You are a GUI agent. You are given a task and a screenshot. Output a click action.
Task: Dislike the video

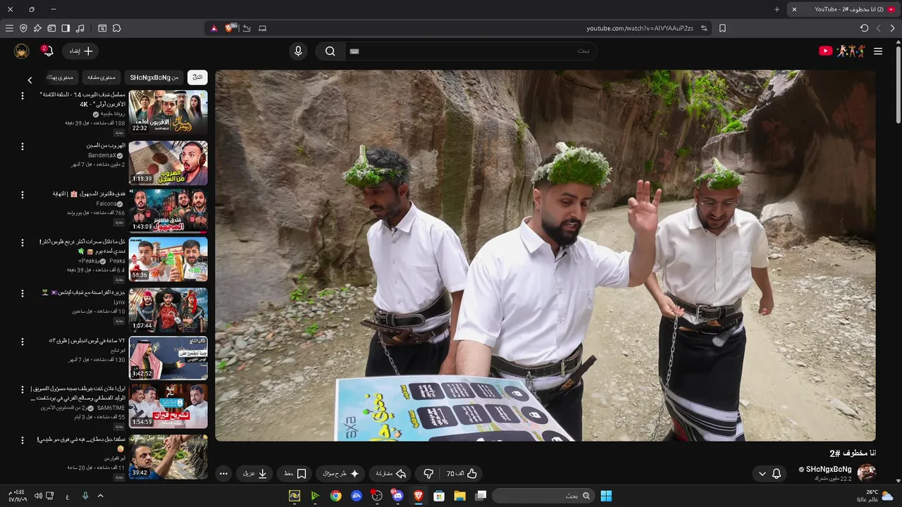point(428,474)
